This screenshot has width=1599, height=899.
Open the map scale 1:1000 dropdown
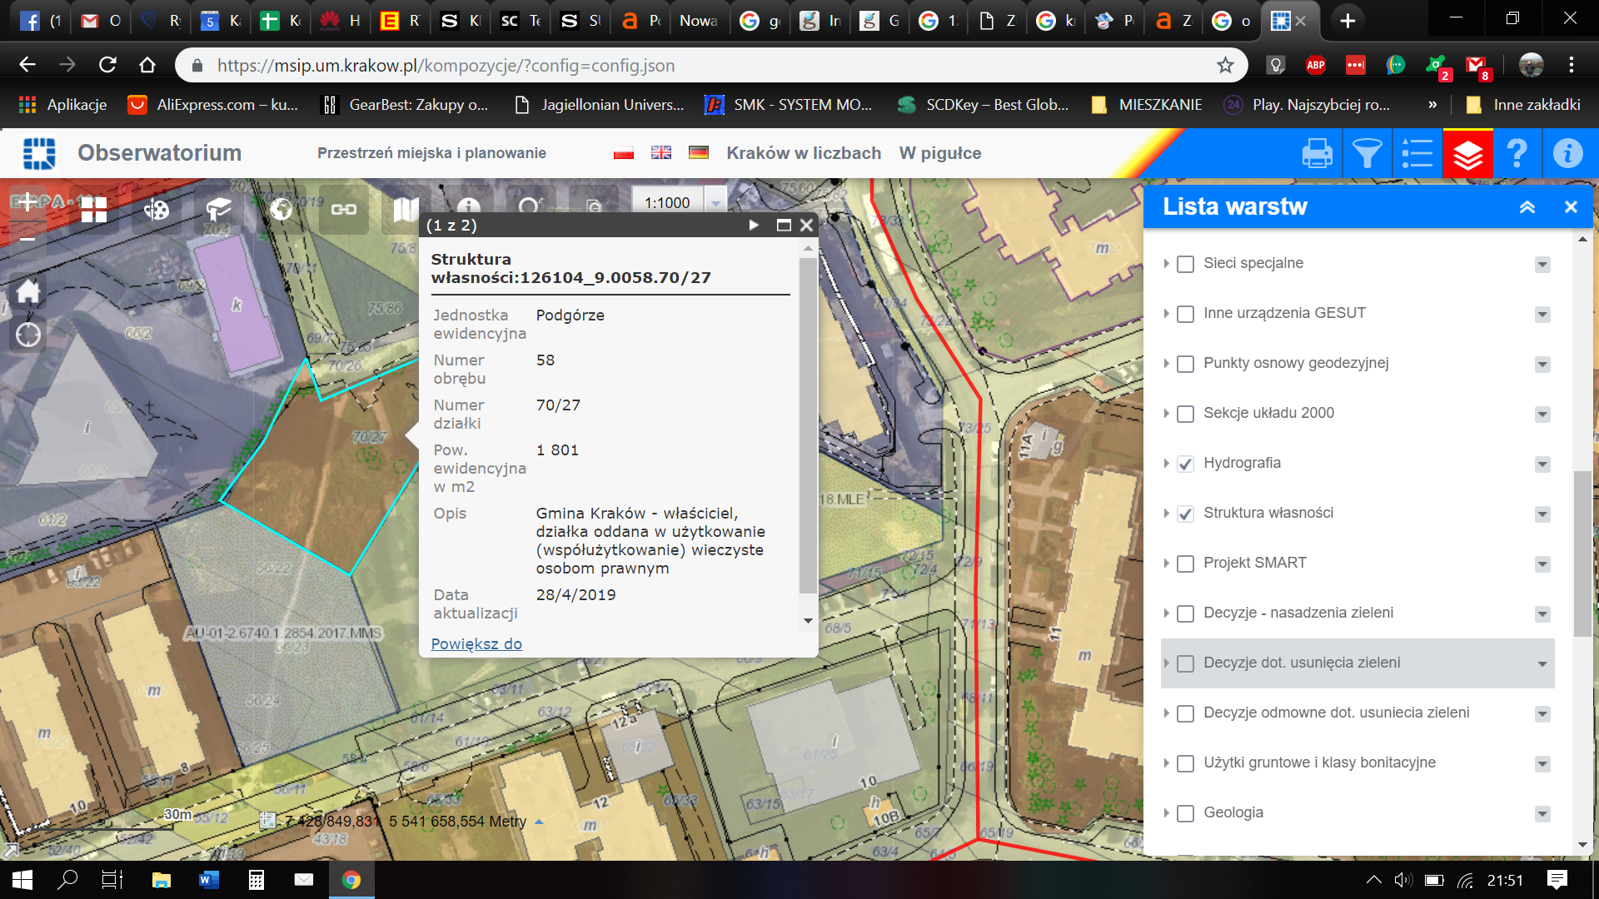715,203
